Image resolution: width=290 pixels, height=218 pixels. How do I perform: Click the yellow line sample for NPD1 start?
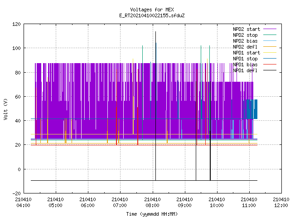(270, 53)
